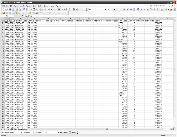Select the GENSOP template sheet tab
This screenshot has height=137, width=177.
(x=19, y=129)
